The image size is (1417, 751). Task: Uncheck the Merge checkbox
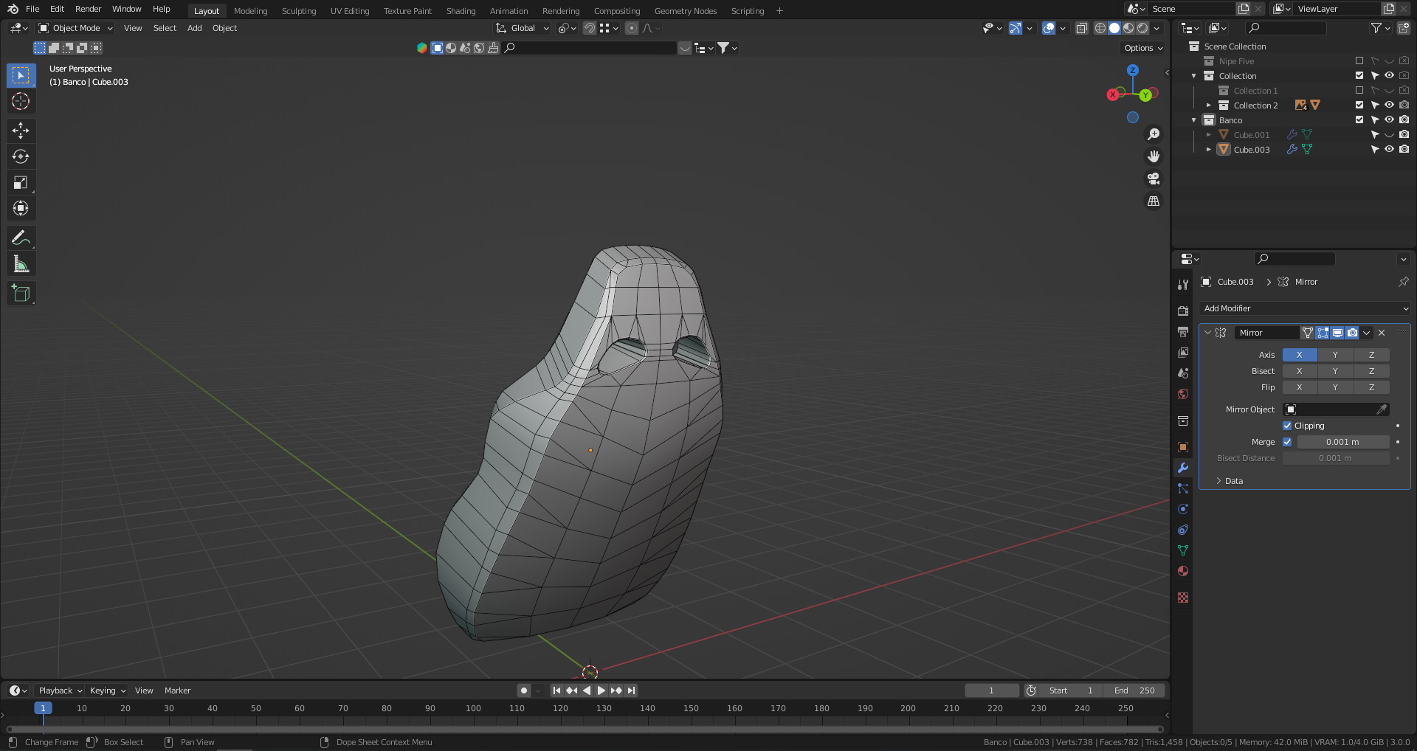point(1287,442)
